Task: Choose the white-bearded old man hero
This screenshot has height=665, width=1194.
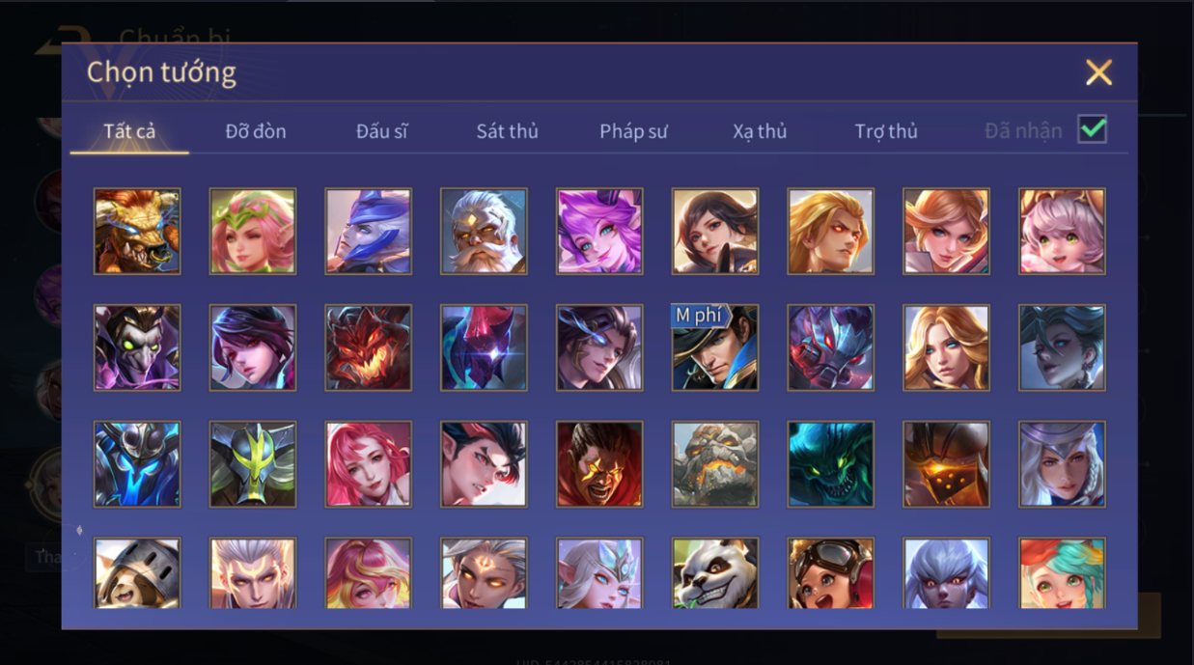Action: click(x=484, y=232)
